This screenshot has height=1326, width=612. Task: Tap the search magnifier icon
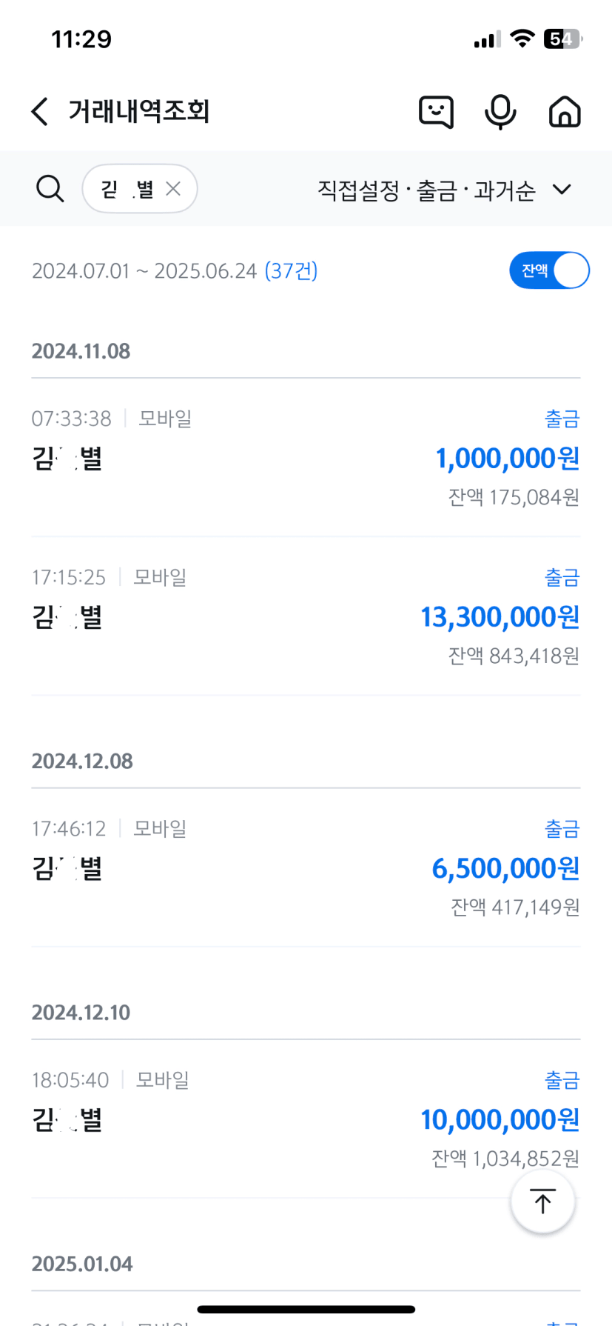(50, 189)
